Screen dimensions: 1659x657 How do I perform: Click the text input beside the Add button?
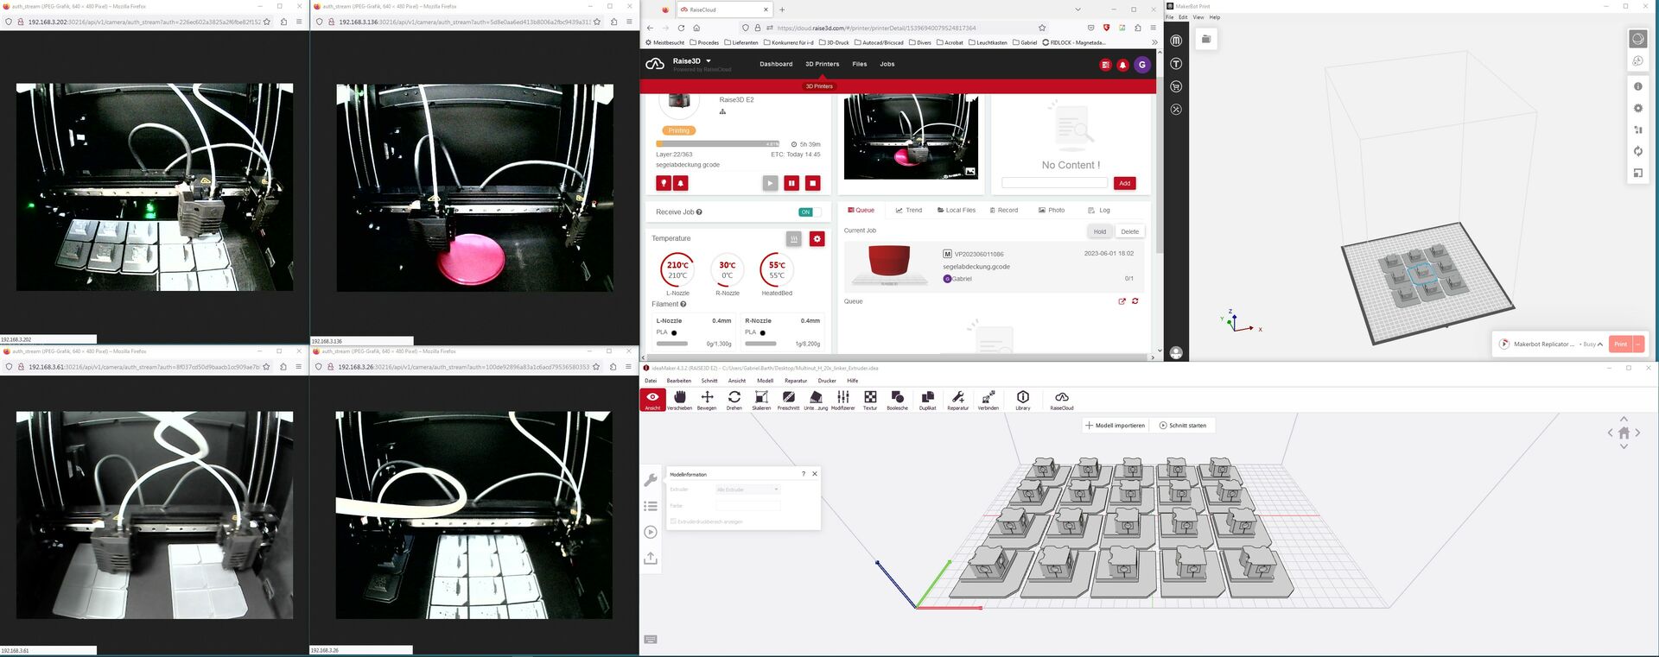coord(1054,183)
